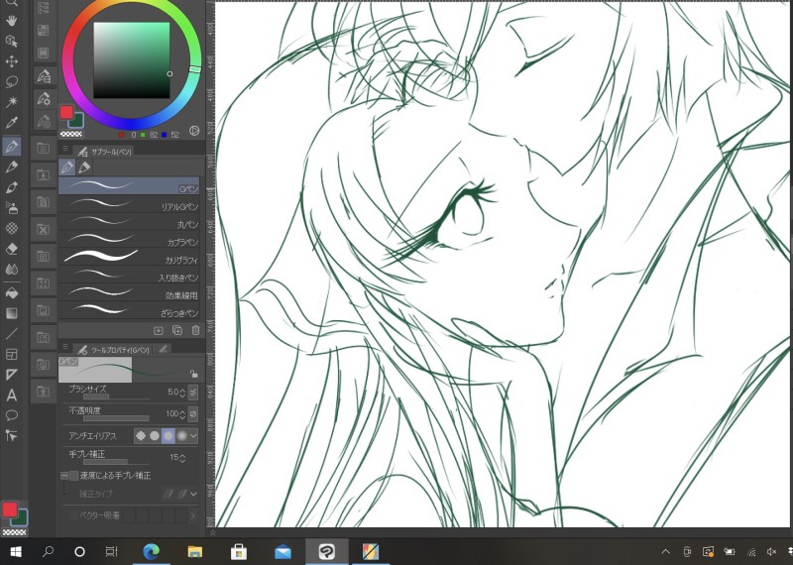The width and height of the screenshot is (793, 565).
Task: Adjust brush size stepper arrows
Action: point(183,393)
